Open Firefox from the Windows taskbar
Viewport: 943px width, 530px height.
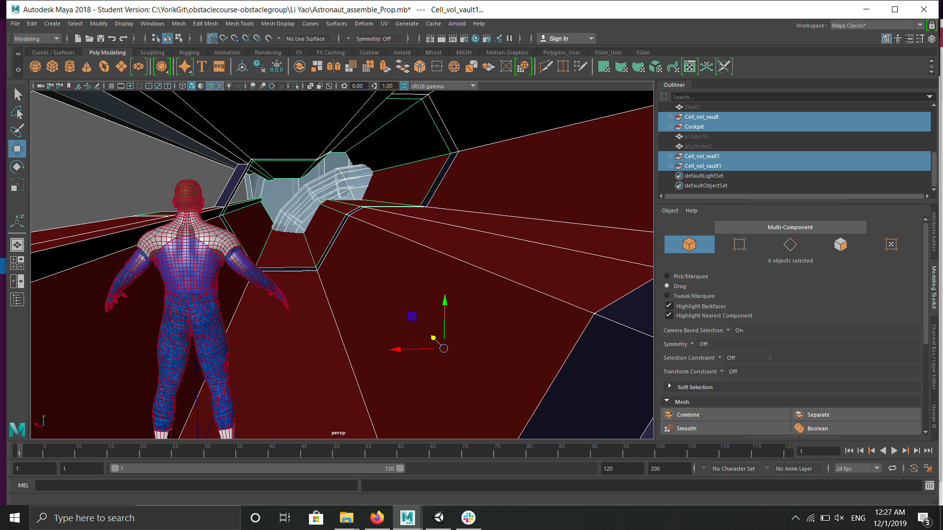377,518
